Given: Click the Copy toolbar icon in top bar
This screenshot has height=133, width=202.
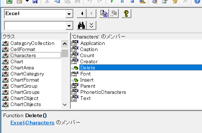Looking at the screenshot, I should click(57, 1).
